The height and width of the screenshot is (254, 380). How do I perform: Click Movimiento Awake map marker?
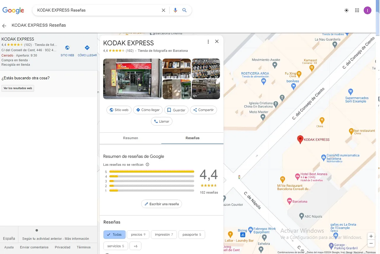[x=275, y=65]
